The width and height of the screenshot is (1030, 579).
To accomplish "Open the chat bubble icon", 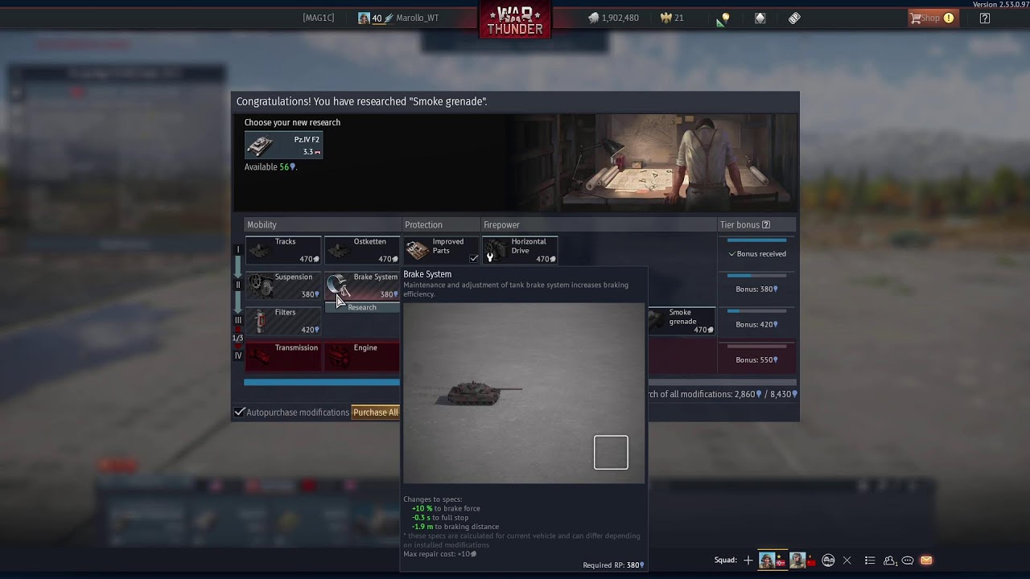I will (908, 561).
